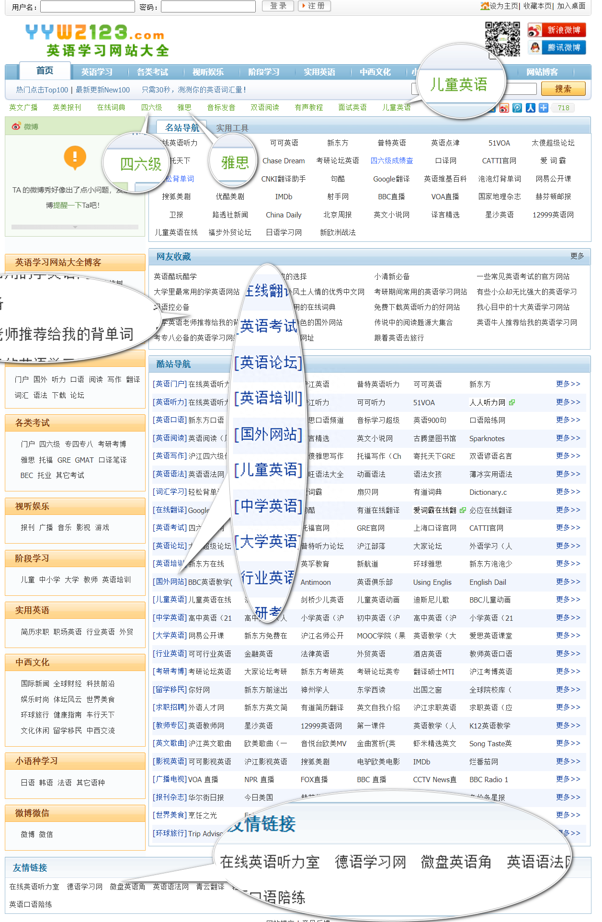
Task: Click 更多 in 网友收藏 header
Action: (577, 256)
